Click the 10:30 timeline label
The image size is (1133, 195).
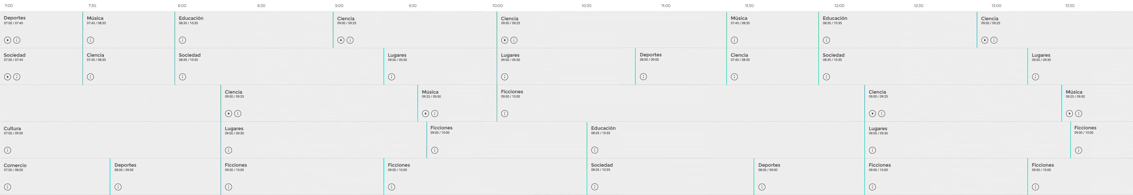point(586,6)
